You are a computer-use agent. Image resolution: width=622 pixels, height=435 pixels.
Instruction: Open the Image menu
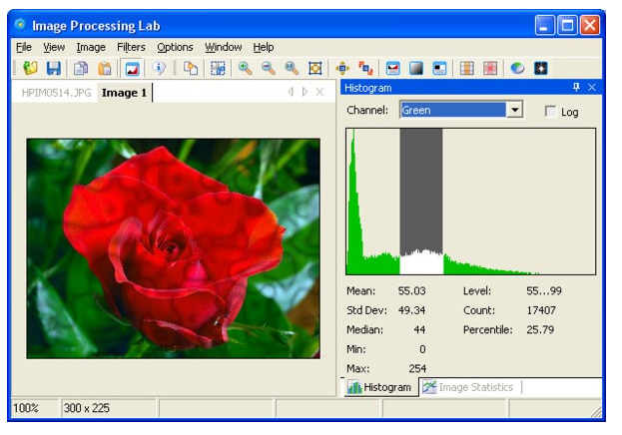pos(91,47)
